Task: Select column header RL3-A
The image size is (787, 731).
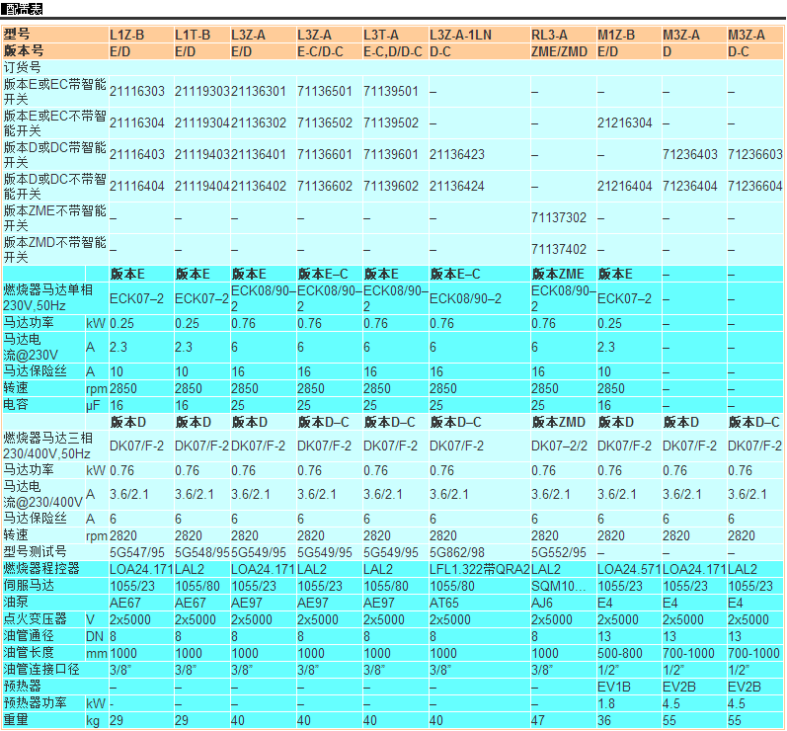Action: (x=549, y=36)
